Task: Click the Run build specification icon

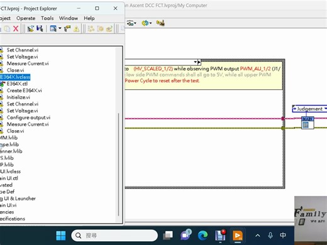Action: pyautogui.click(x=100, y=29)
